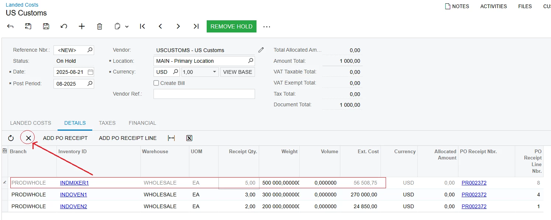Click Weight cell 300 000,000000

(279, 195)
